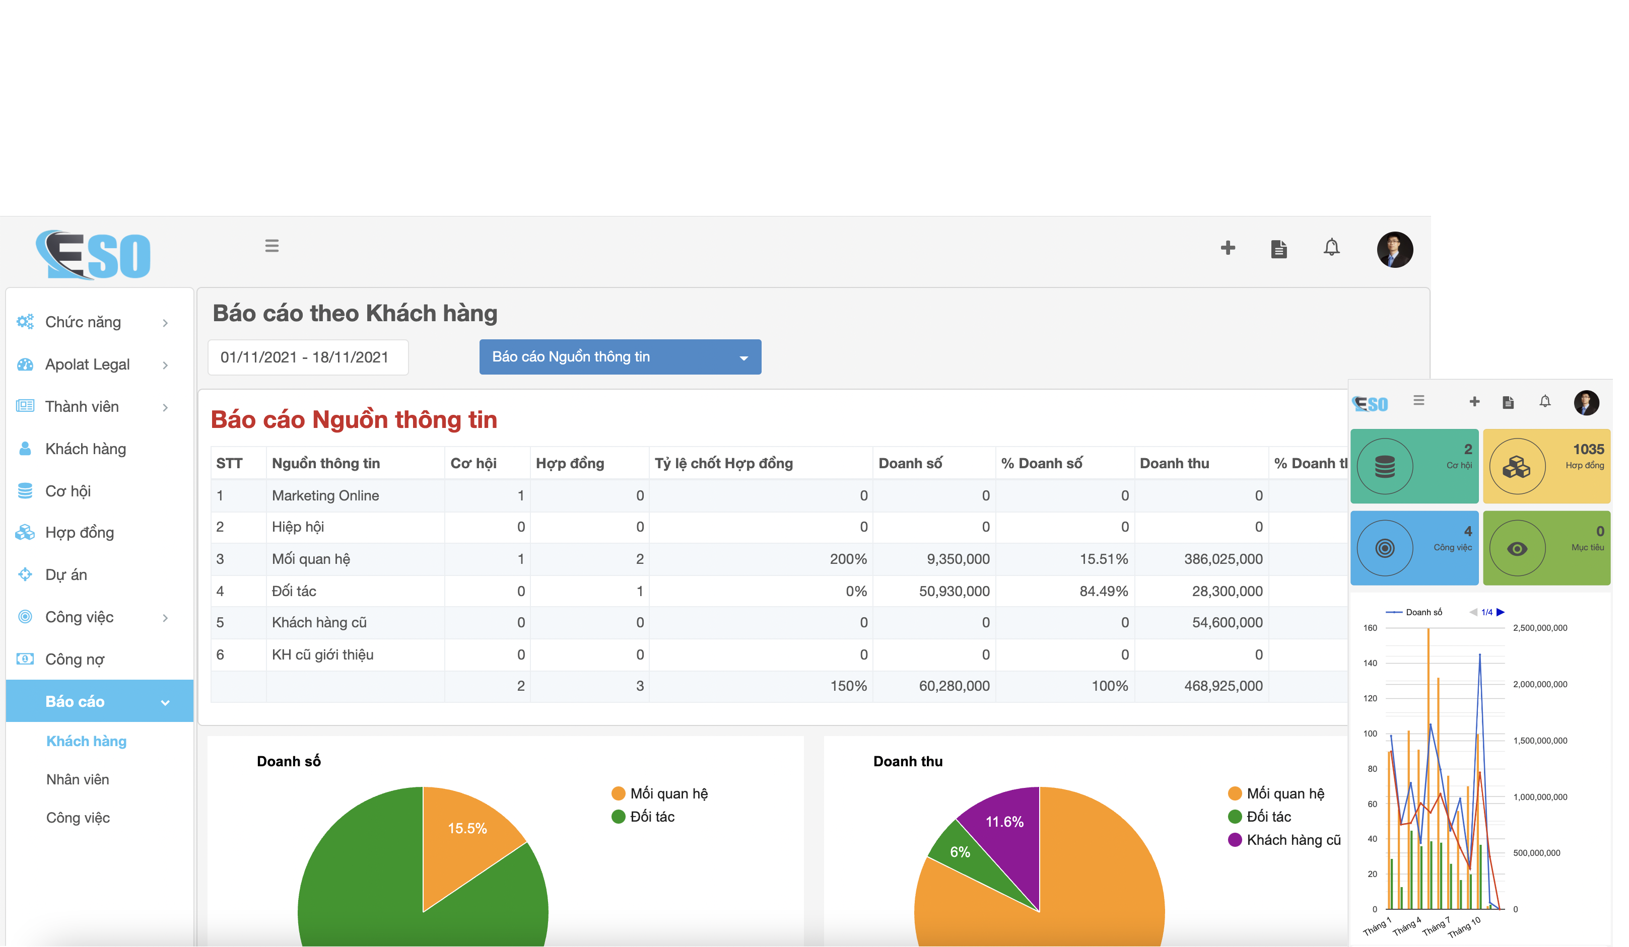The width and height of the screenshot is (1629, 947).
Task: Open the Hợp đồng sidebar menu item
Action: coord(80,532)
